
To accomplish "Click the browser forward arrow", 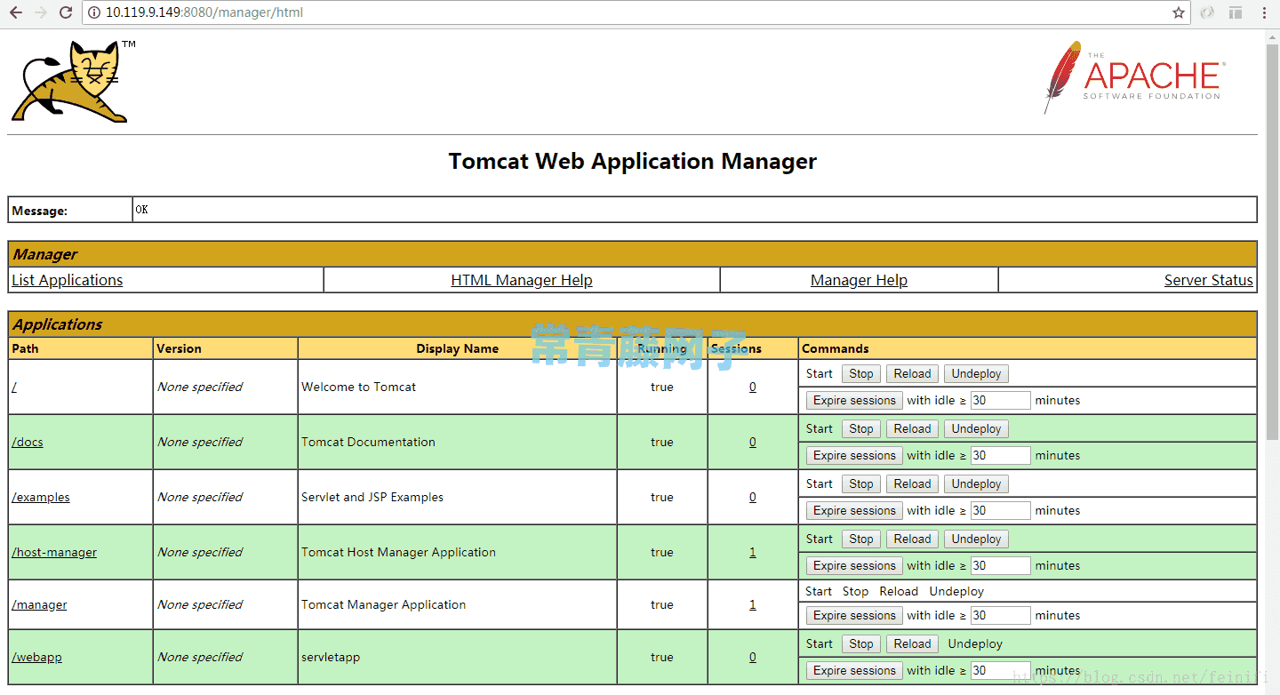I will coord(40,12).
